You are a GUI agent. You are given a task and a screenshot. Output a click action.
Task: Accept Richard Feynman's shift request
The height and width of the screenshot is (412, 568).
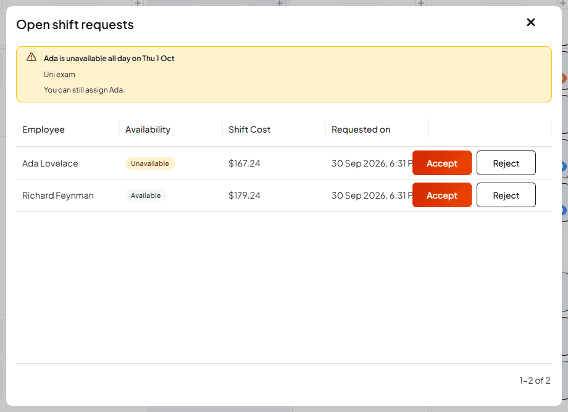tap(442, 196)
